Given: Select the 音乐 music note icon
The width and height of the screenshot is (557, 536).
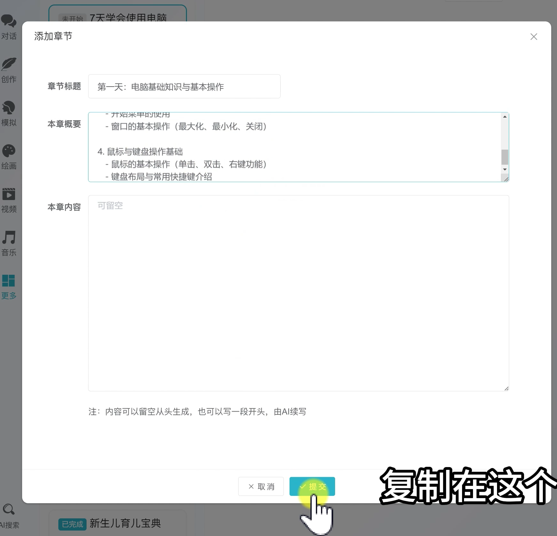Looking at the screenshot, I should coord(9,238).
